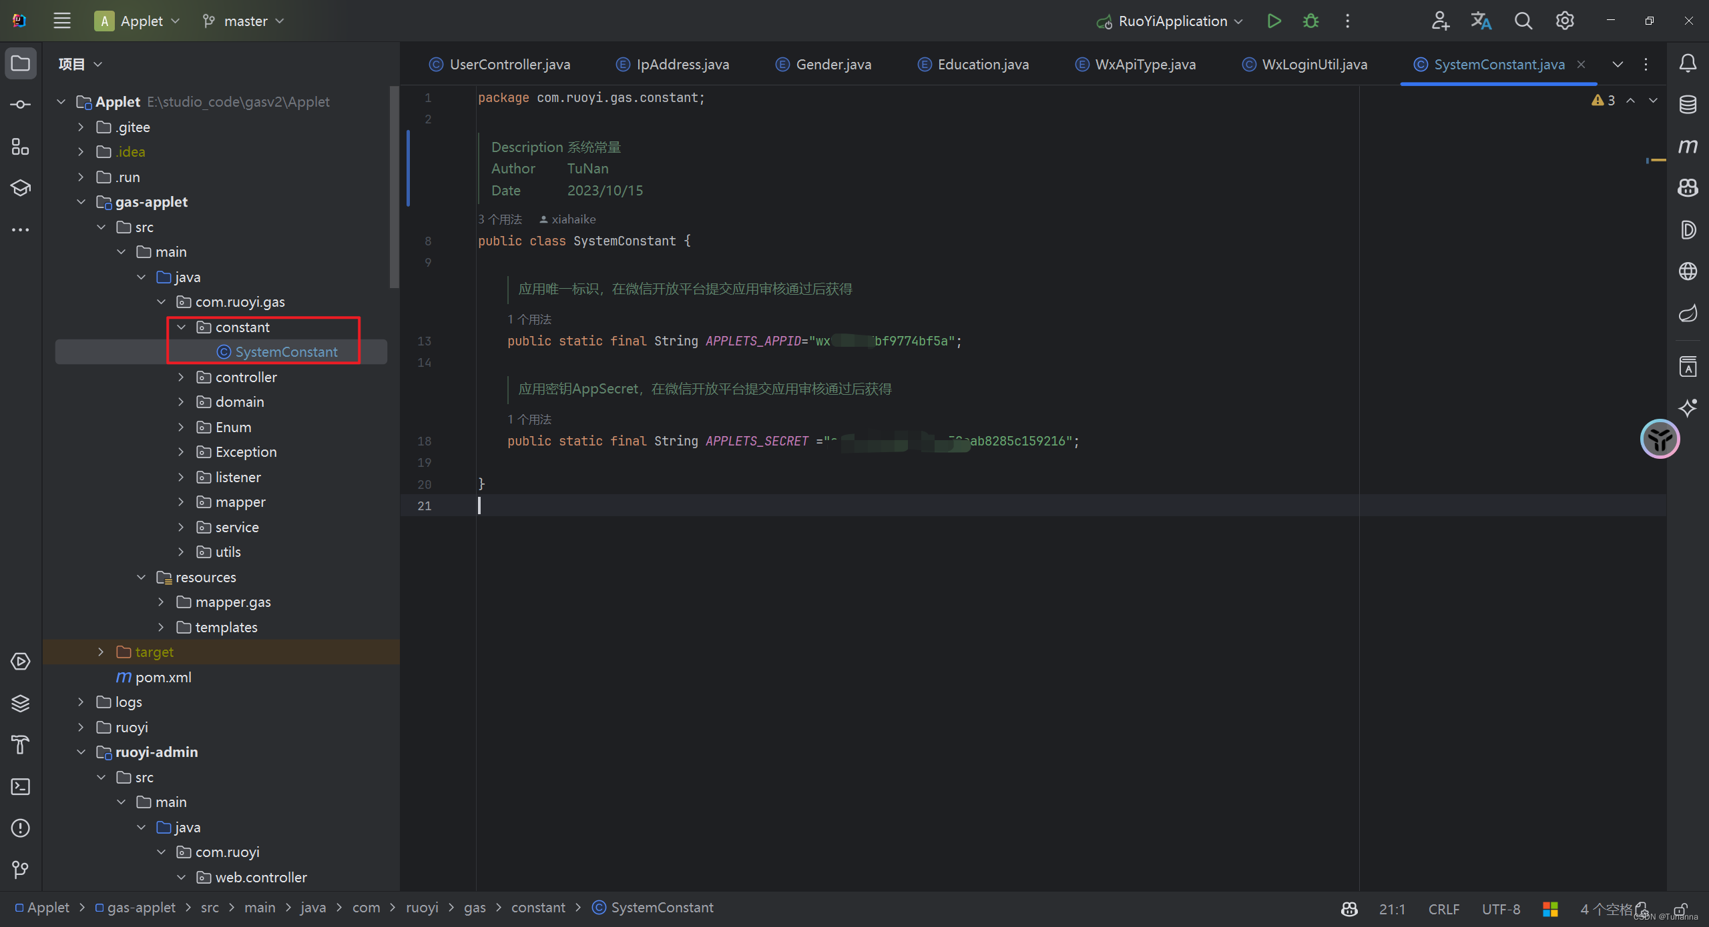Open the IDE notifications bell
The width and height of the screenshot is (1709, 927).
click(x=1688, y=63)
